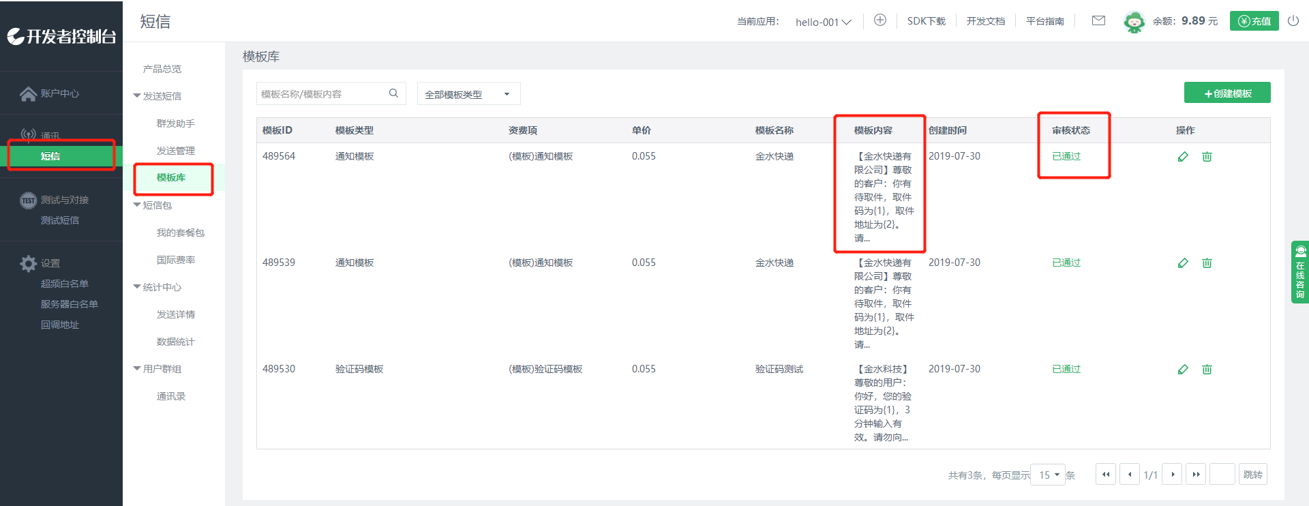Open 超频白名单 settings item

tap(65, 284)
